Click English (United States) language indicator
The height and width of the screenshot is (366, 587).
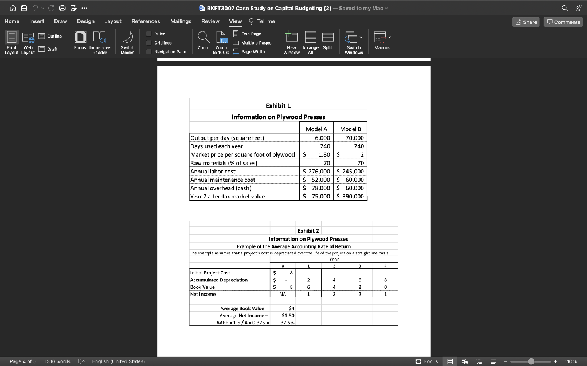(119, 361)
